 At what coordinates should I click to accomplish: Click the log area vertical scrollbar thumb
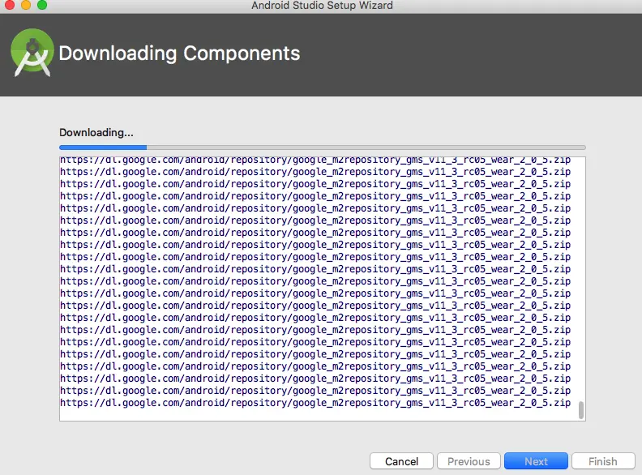coord(580,410)
